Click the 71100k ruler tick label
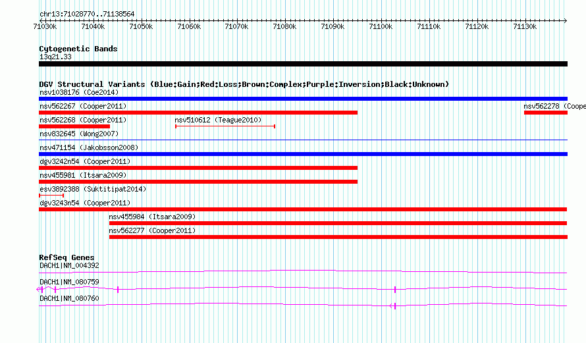This screenshot has width=586, height=343. click(x=381, y=27)
